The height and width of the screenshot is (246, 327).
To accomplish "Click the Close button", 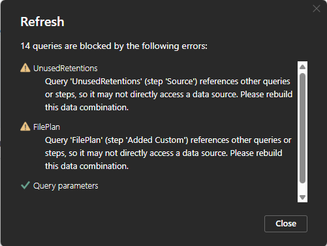I will (286, 224).
